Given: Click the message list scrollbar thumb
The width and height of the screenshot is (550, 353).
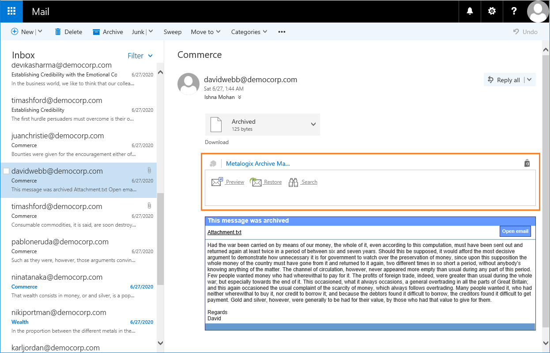Looking at the screenshot, I should (160, 239).
